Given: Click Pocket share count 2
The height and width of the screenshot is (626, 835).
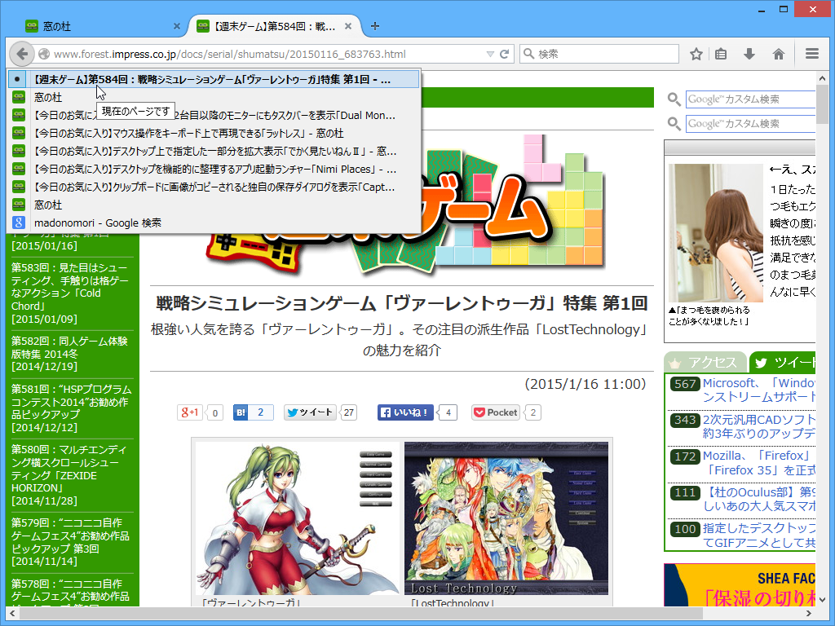Looking at the screenshot, I should pos(532,412).
